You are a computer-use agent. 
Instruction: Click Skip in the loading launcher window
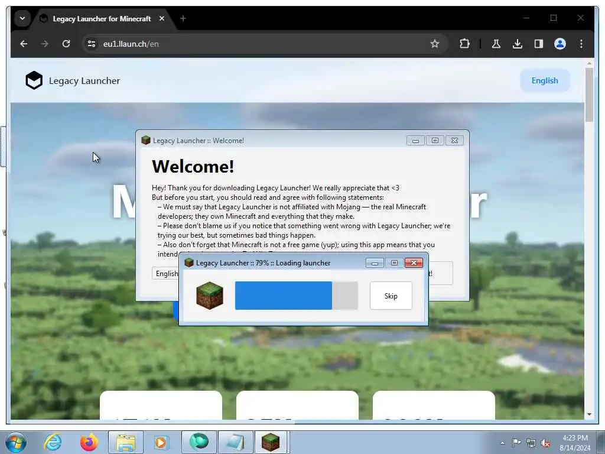[x=391, y=296]
